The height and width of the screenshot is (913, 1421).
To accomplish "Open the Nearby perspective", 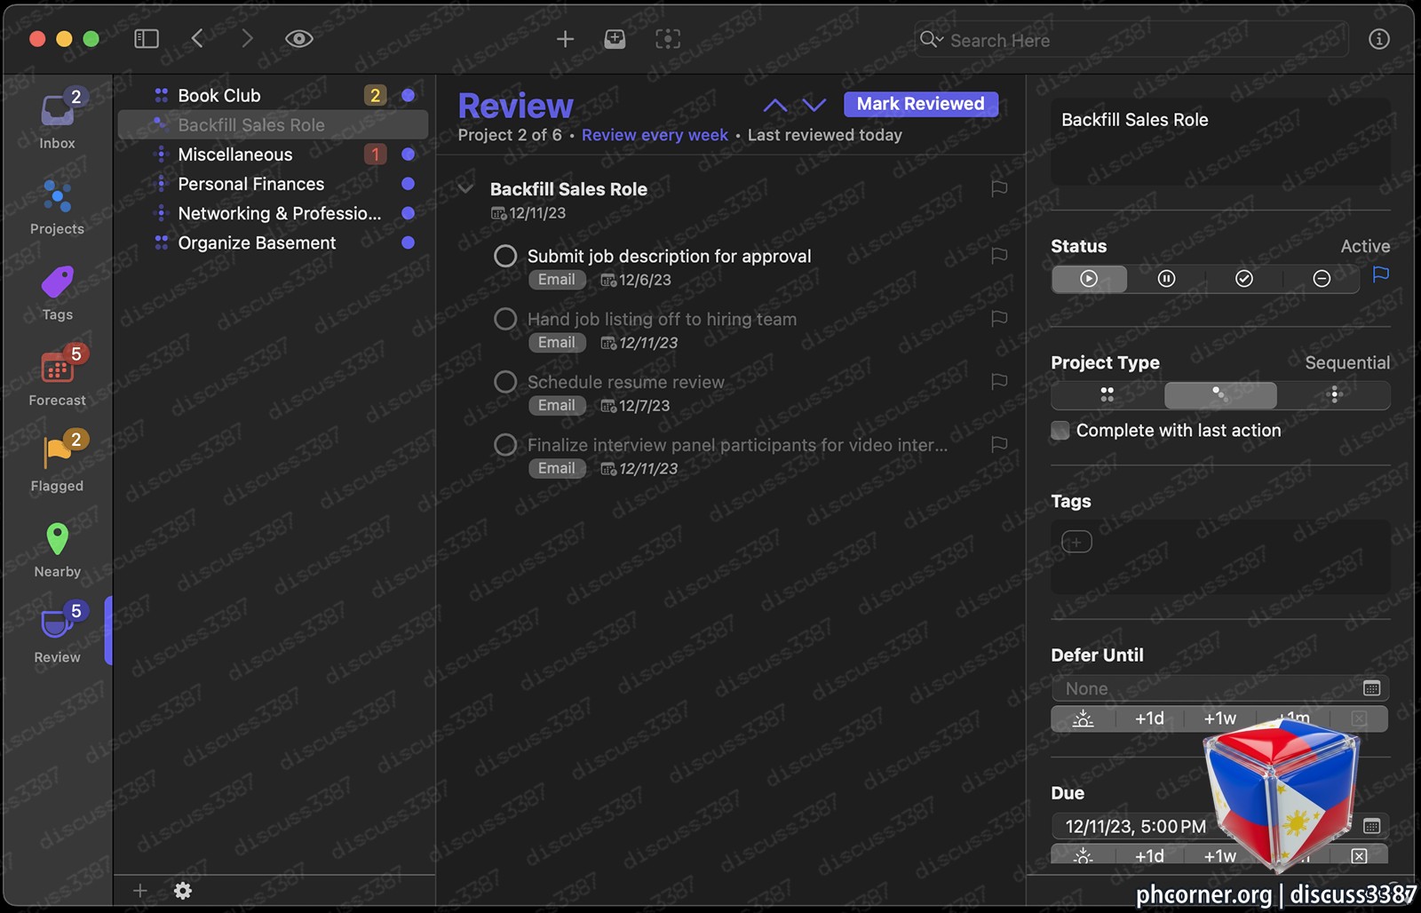I will [57, 551].
